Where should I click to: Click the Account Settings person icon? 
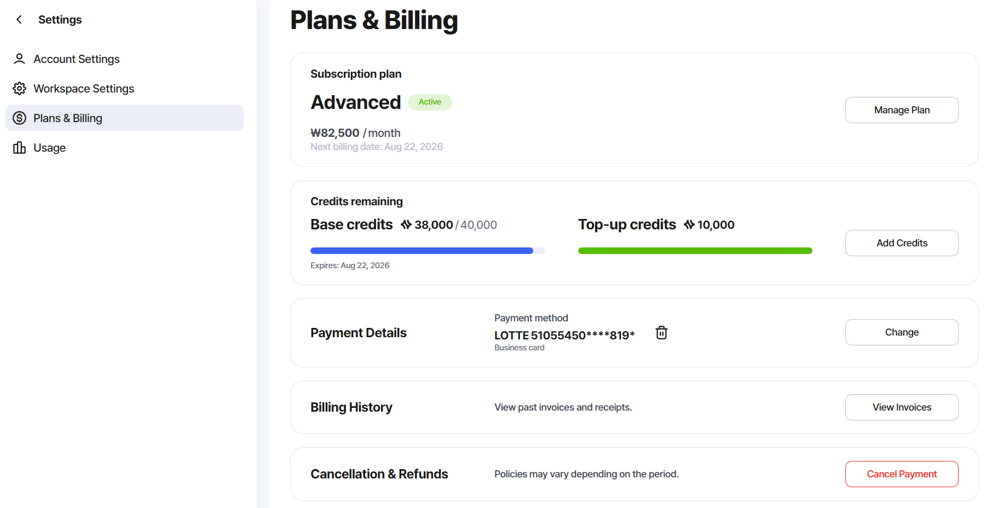(x=20, y=59)
